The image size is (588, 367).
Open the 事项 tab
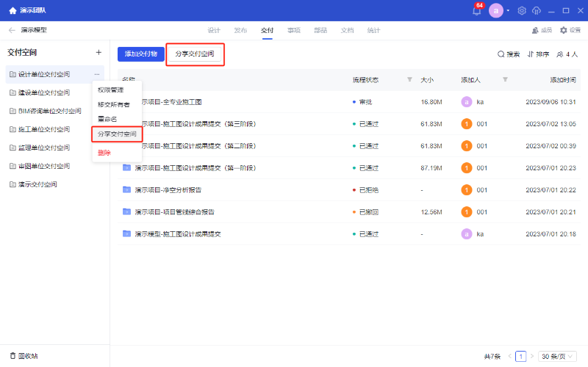[x=293, y=30]
